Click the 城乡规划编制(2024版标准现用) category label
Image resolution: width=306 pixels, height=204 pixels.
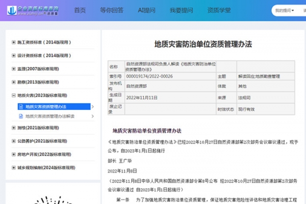[45, 167]
